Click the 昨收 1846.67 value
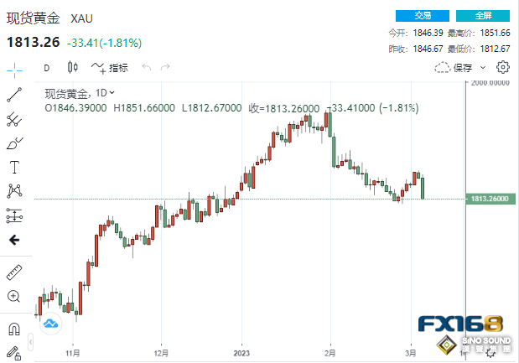Screen dimensions: 519x363 [428, 49]
